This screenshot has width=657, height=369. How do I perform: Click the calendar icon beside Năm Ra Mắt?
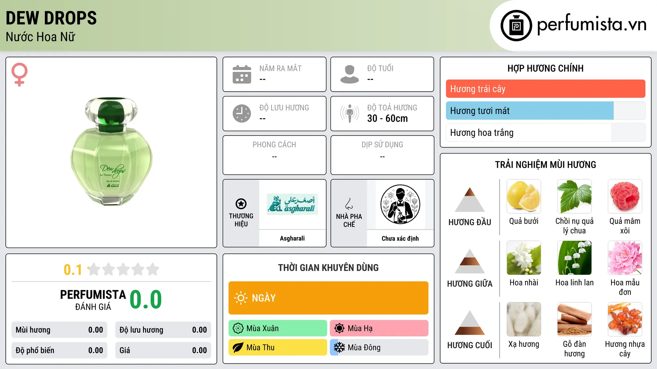(242, 74)
